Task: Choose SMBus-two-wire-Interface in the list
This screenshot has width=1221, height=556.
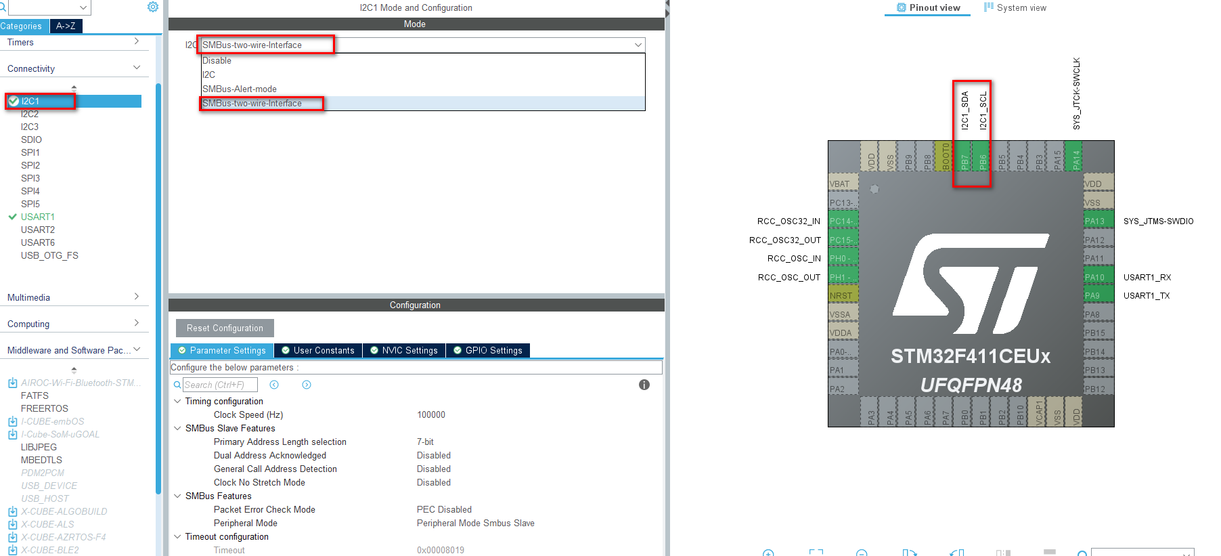Action: pos(422,103)
